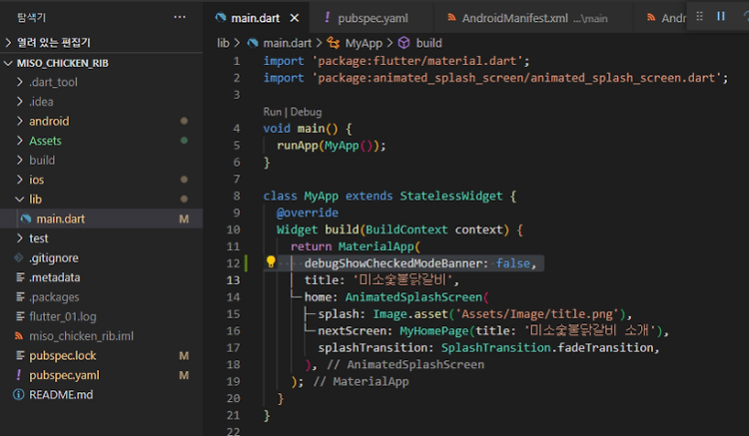Click the .packages file icon
749x436 pixels.
(x=20, y=297)
